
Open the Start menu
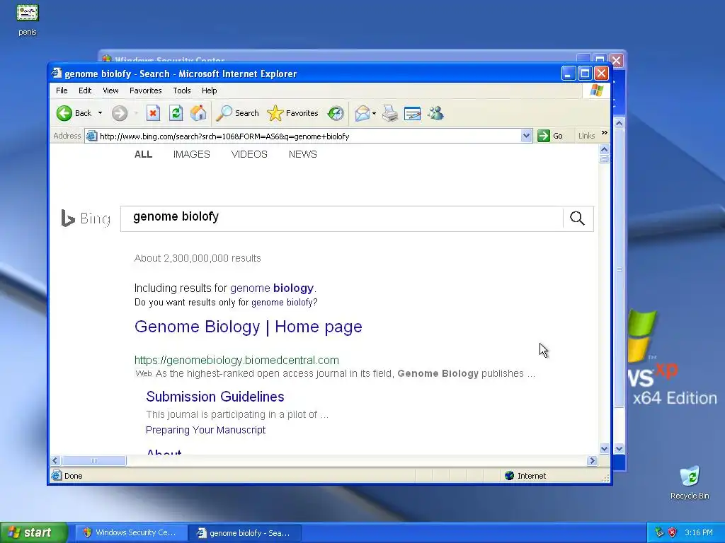pos(34,532)
